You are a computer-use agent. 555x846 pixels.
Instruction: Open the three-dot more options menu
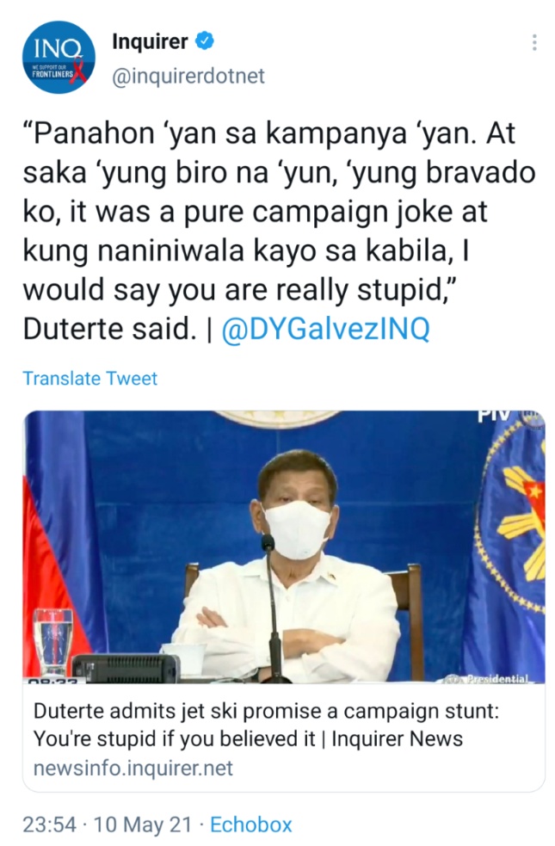534,43
